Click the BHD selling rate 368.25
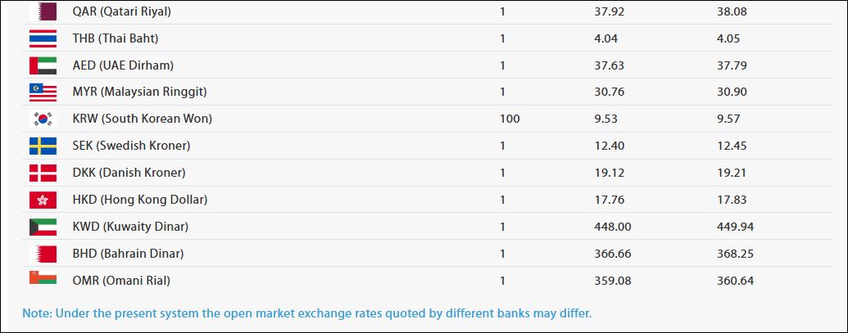Viewport: 848px width, 333px height. point(734,254)
